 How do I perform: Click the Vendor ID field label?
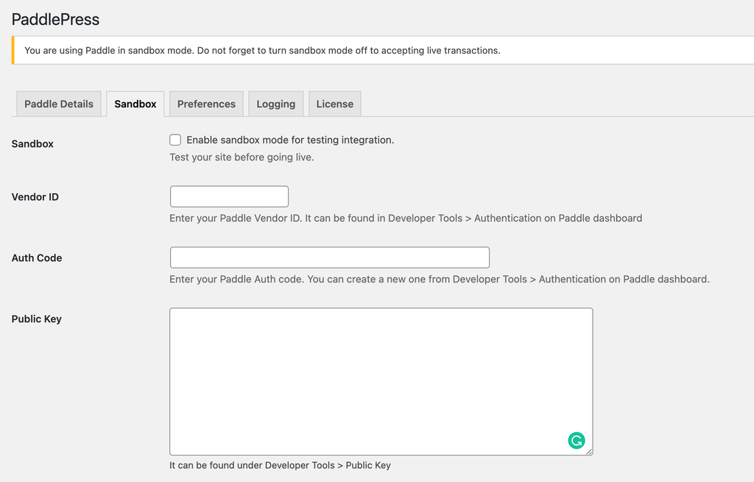tap(35, 197)
